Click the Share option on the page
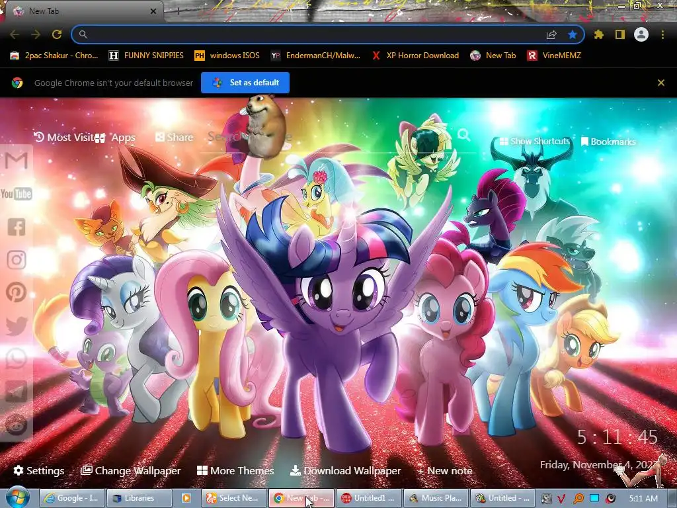 tap(174, 138)
